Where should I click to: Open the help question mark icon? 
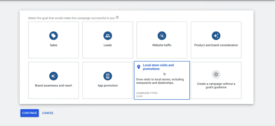(x=117, y=17)
